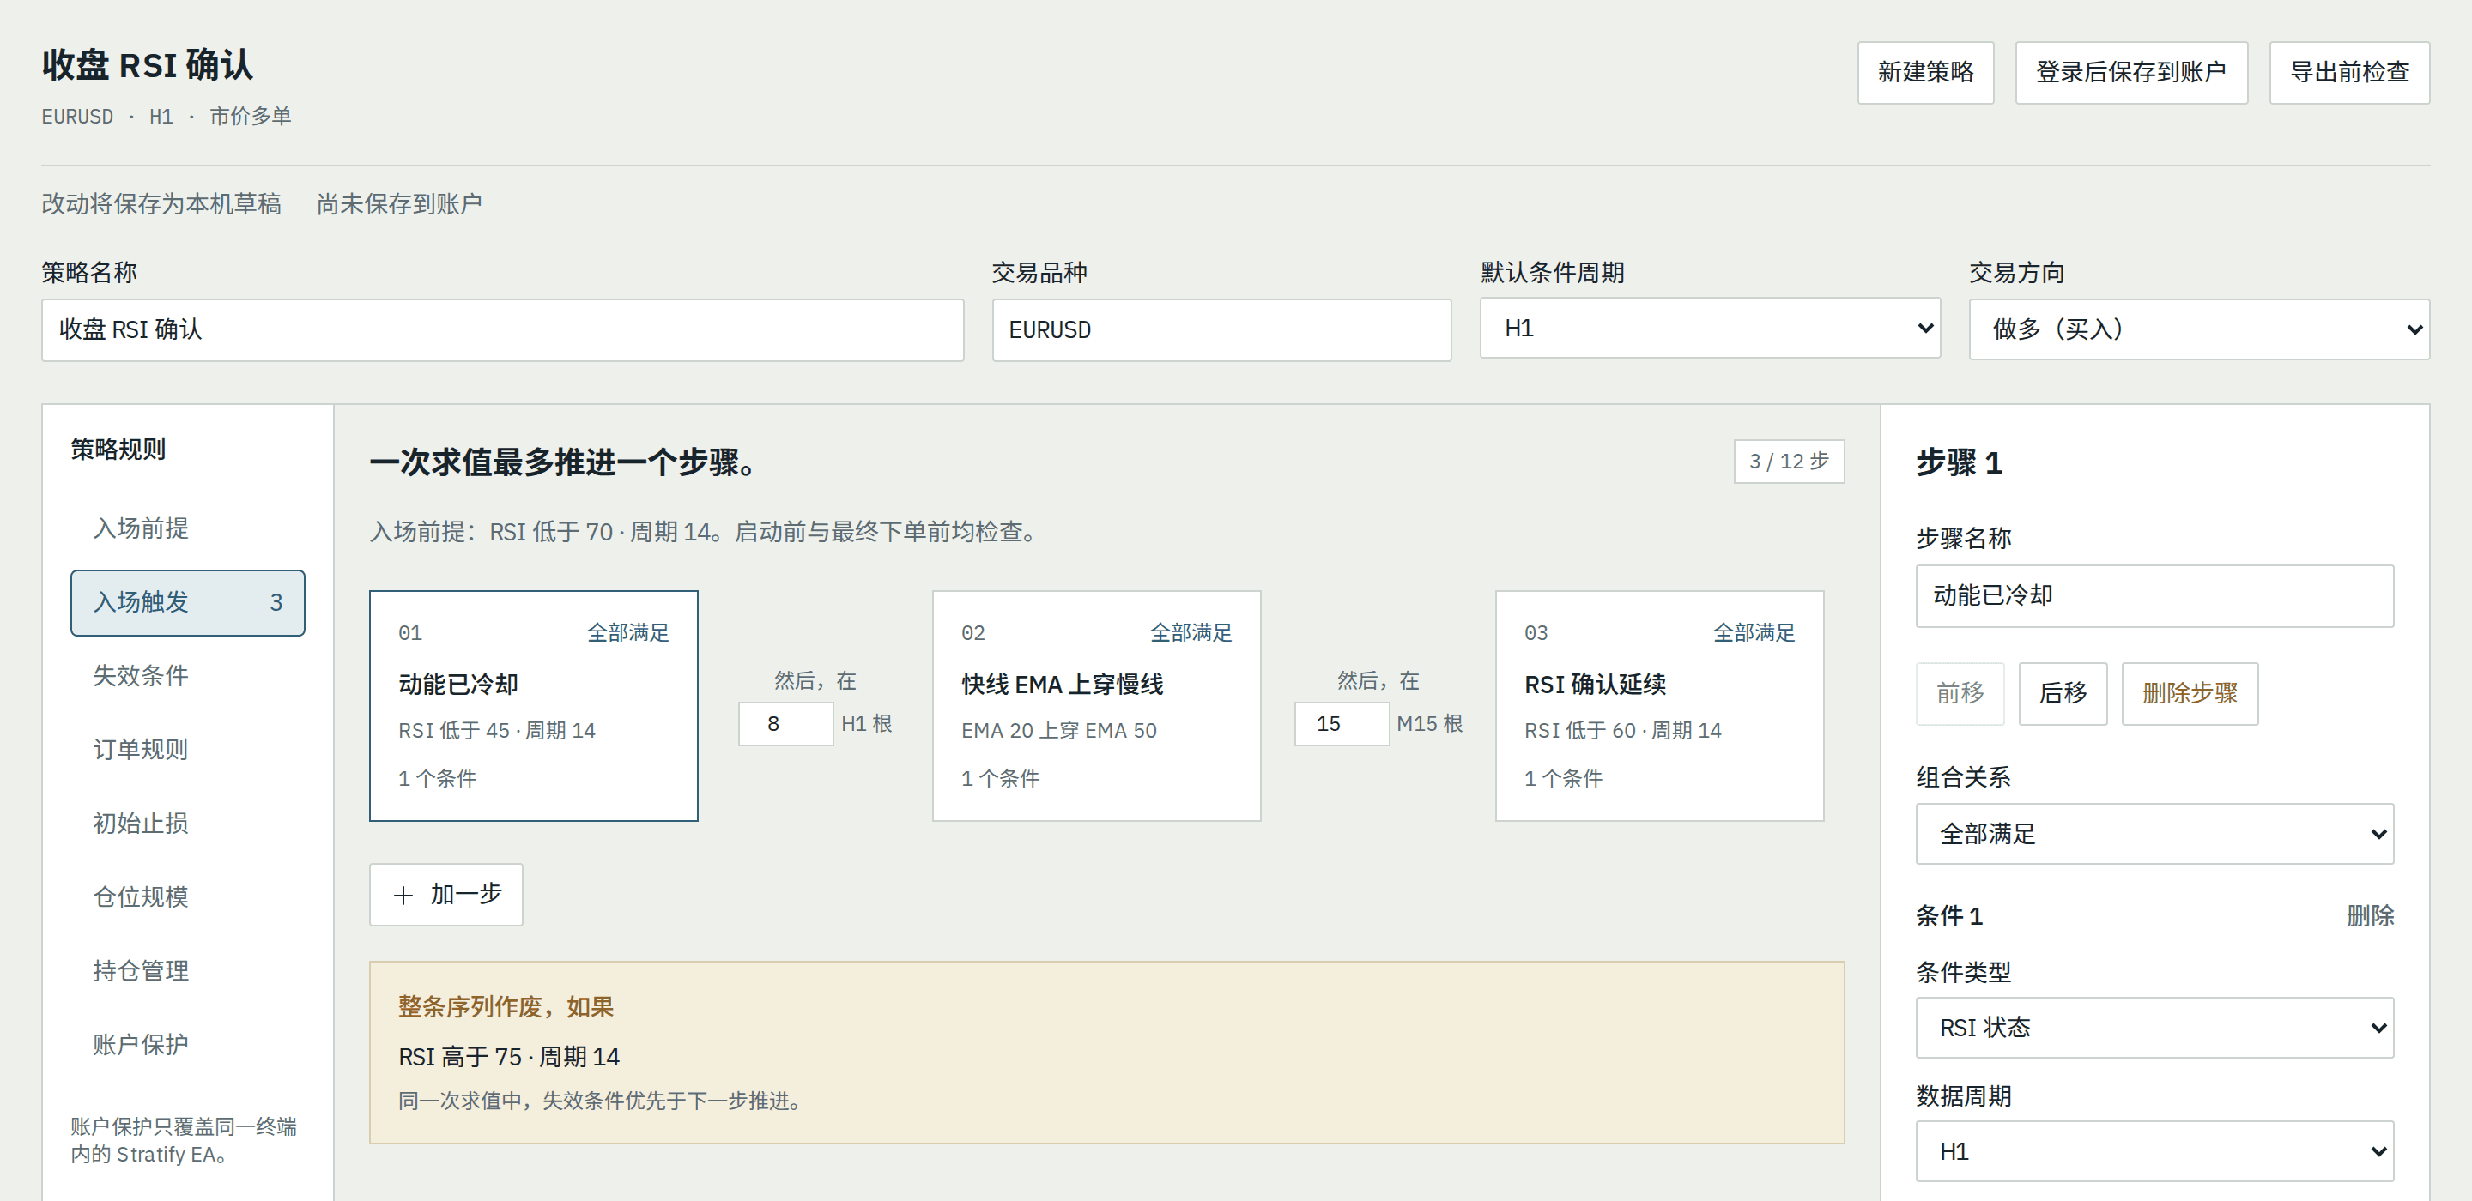2472x1201 pixels.
Task: Click the H1 根 count field showing 8
Action: [x=785, y=724]
